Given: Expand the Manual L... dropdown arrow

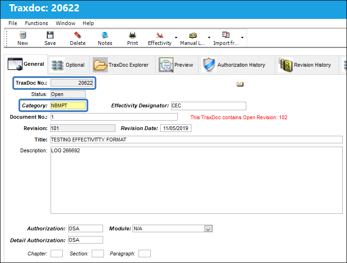Looking at the screenshot, I should pyautogui.click(x=209, y=38).
